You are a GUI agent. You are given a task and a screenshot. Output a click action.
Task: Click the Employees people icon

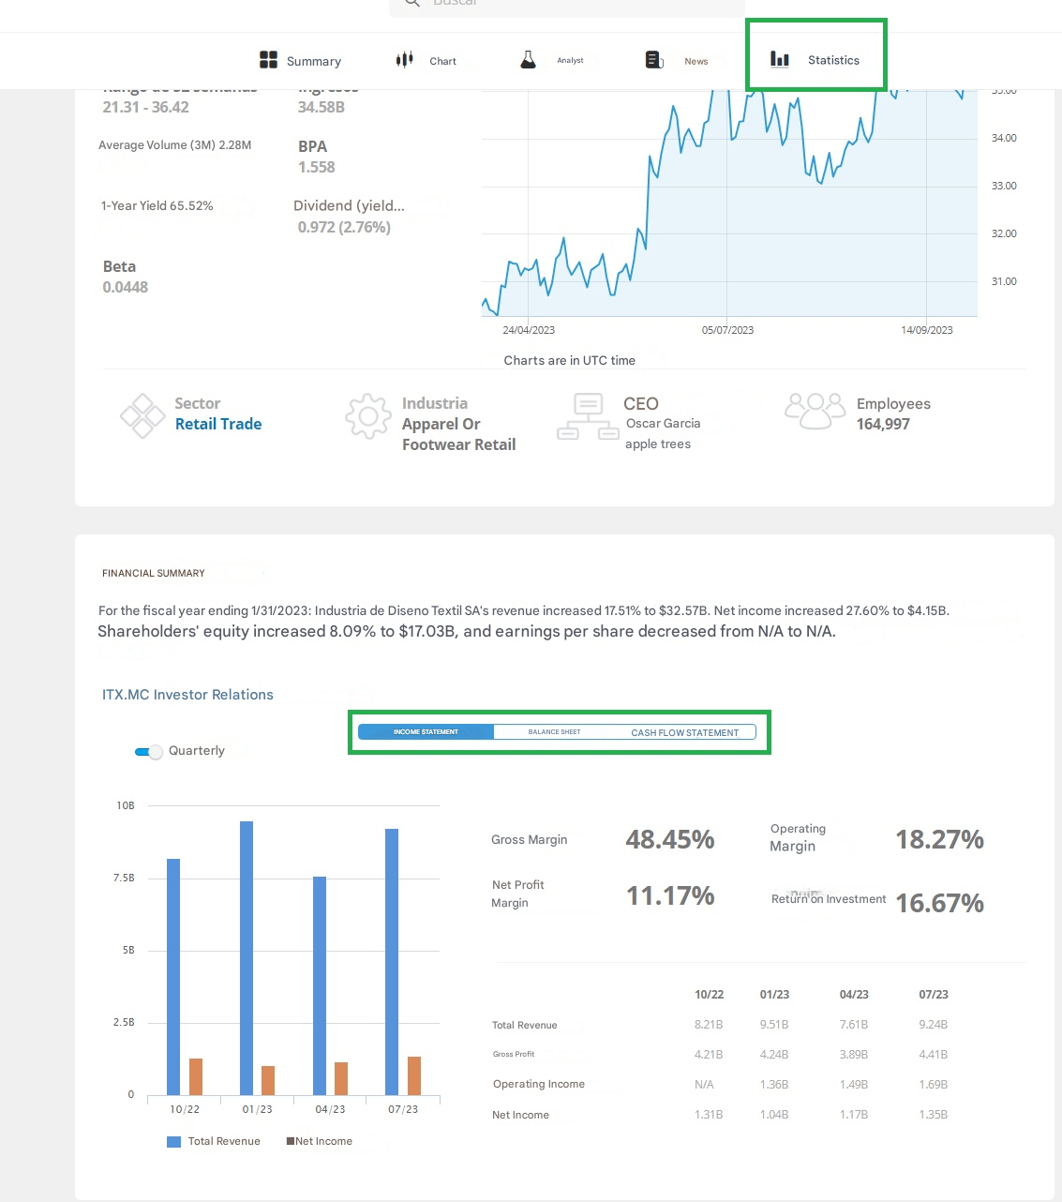pyautogui.click(x=815, y=410)
